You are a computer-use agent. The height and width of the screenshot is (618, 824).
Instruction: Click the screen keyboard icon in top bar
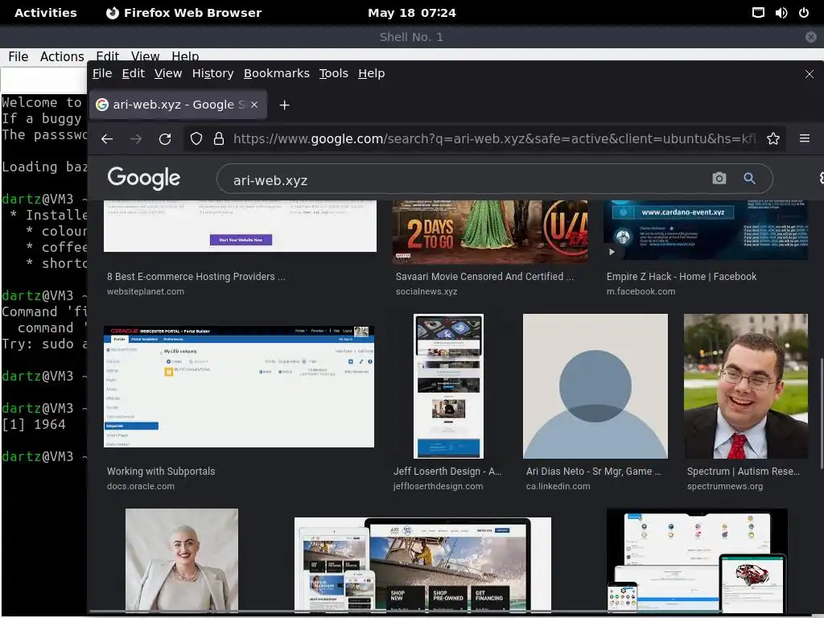point(758,13)
